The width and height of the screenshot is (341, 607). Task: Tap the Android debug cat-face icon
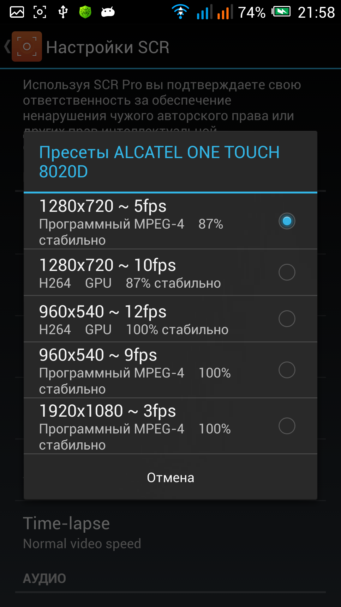pyautogui.click(x=108, y=12)
